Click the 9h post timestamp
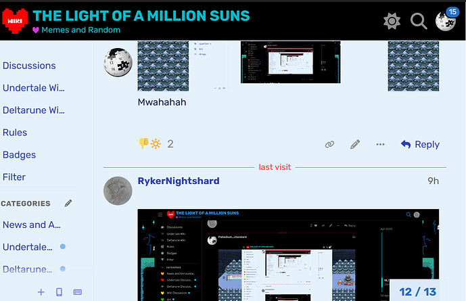 pos(434,181)
